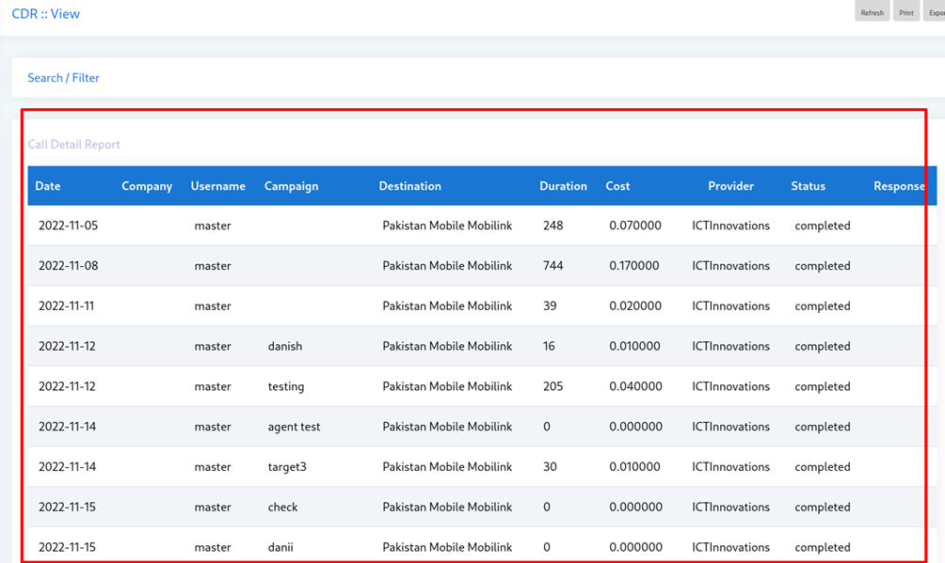Click the campaign cell 'danish'
The image size is (945, 563).
tap(285, 346)
